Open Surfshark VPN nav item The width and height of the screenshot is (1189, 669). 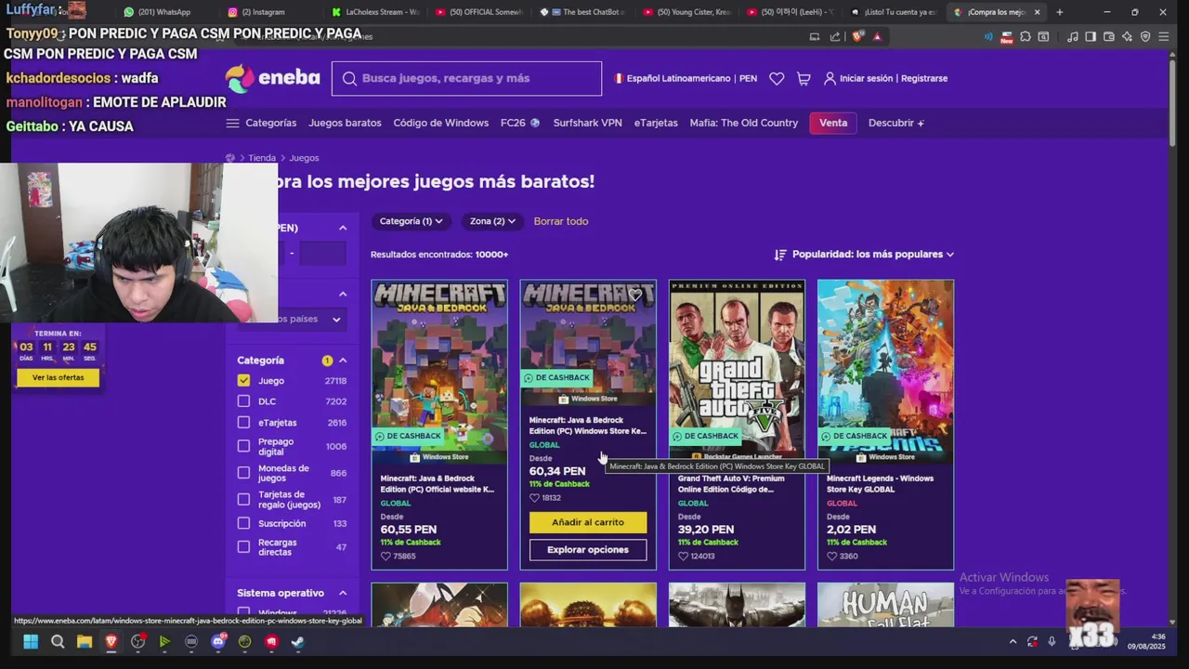point(587,123)
